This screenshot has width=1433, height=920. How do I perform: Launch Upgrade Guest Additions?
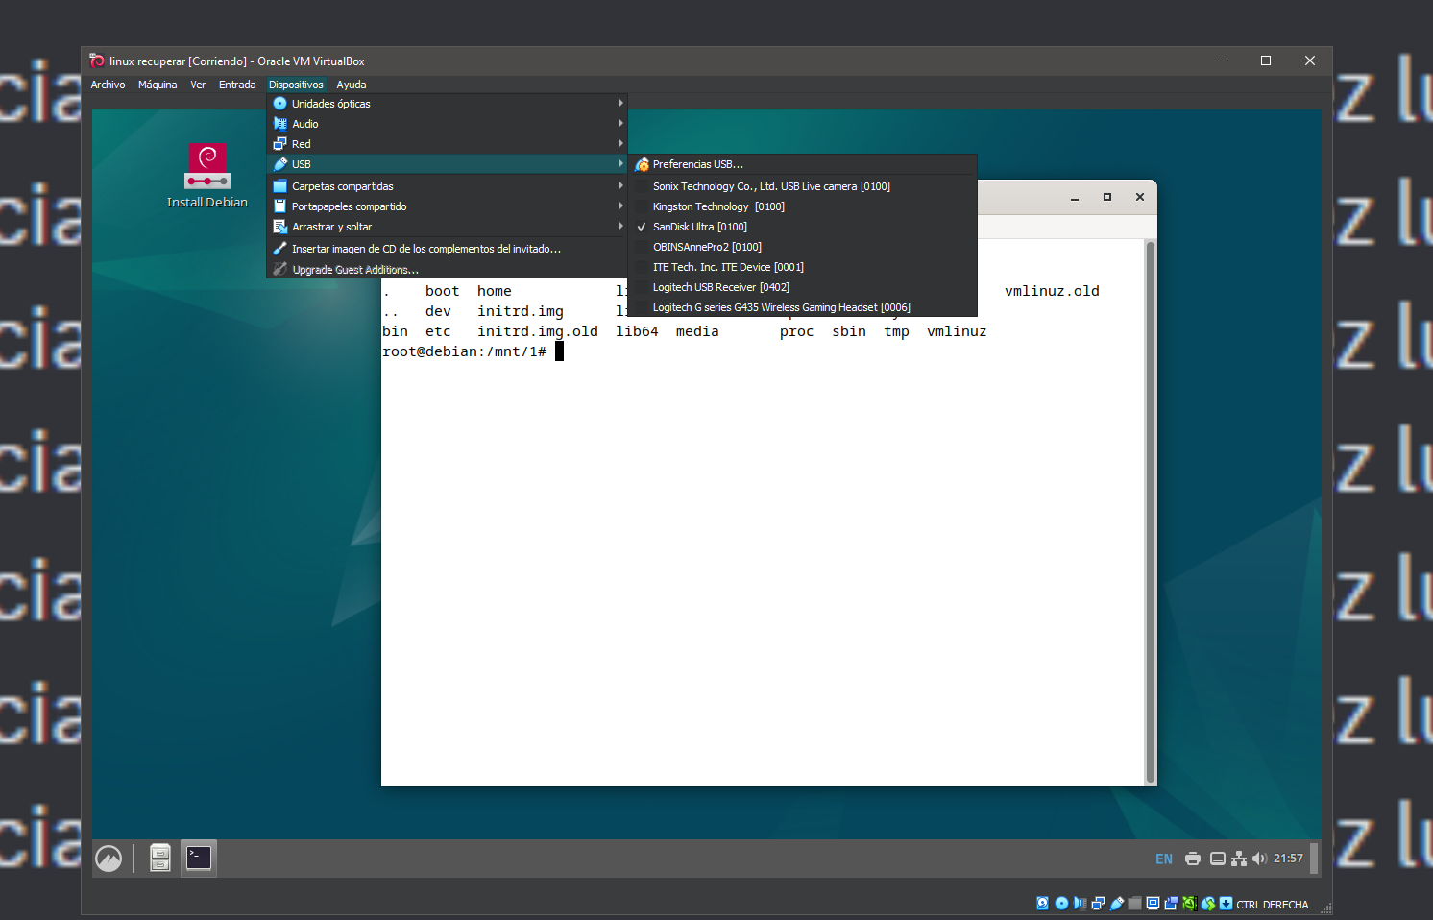tap(355, 269)
